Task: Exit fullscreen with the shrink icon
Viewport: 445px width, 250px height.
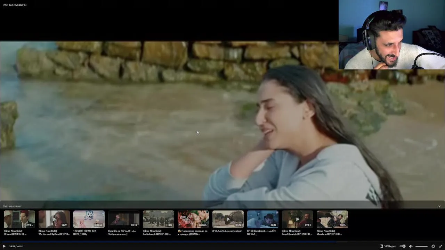Action: pos(441,246)
